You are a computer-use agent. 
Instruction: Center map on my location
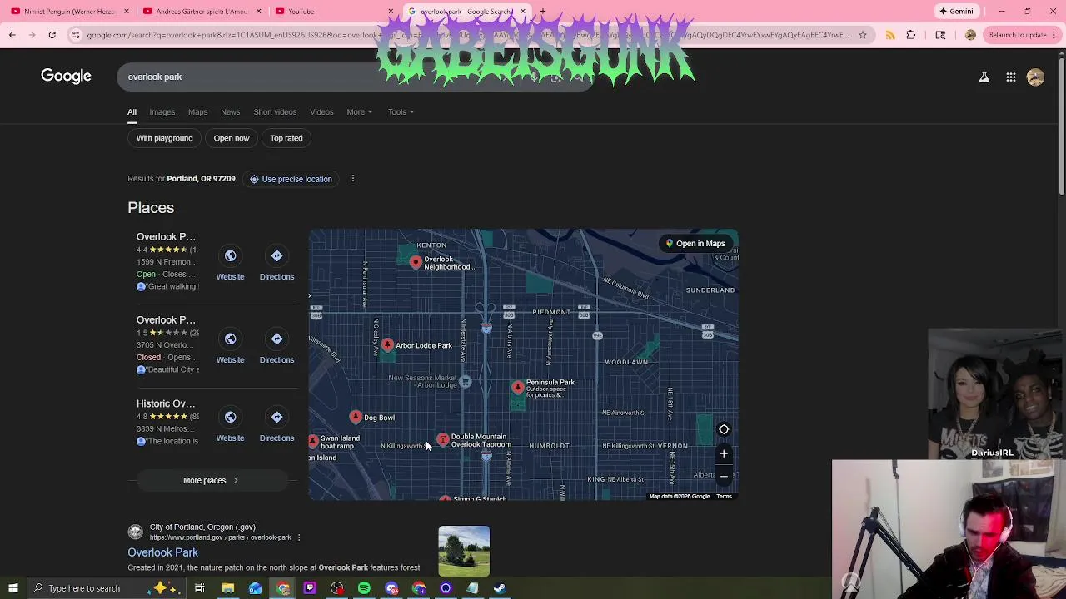[724, 429]
